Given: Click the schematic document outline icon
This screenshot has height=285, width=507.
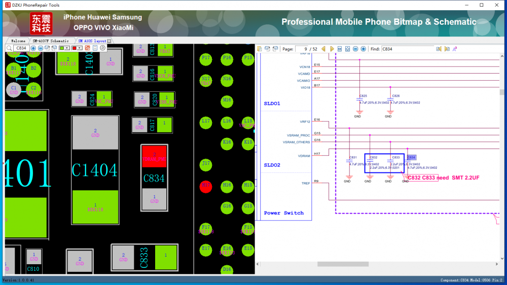Looking at the screenshot, I should point(259,49).
